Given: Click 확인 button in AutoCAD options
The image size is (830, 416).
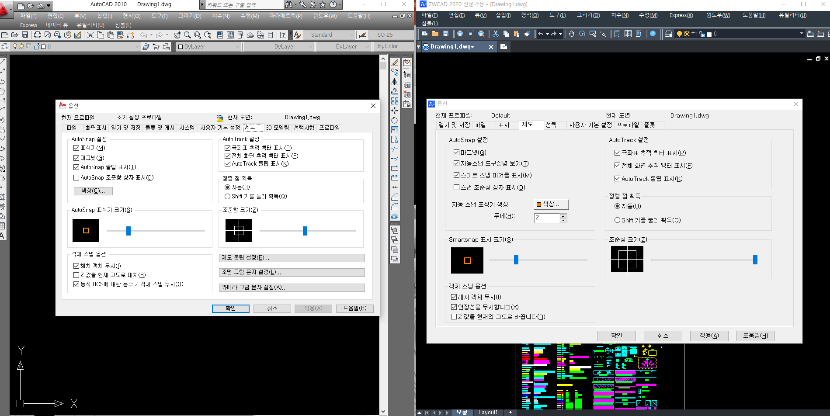Looking at the screenshot, I should [x=231, y=309].
